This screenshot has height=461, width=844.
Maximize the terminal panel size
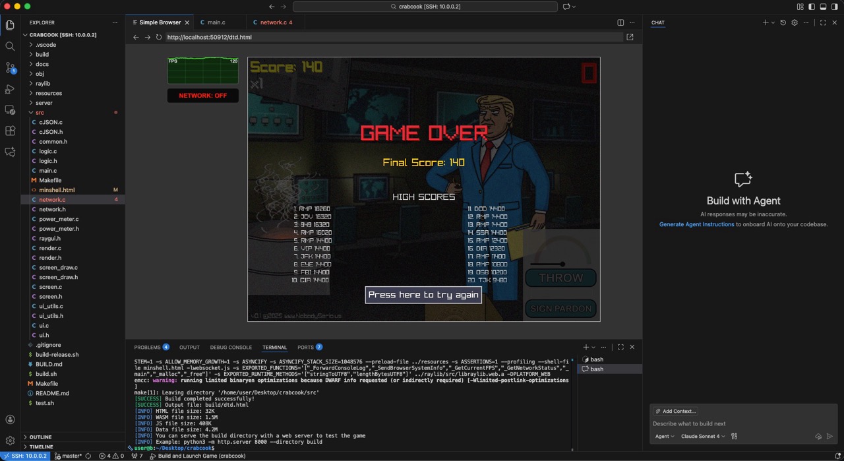tap(620, 347)
